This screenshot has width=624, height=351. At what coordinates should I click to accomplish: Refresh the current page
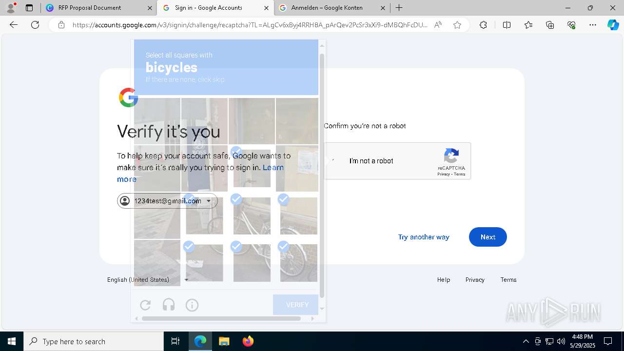35,25
